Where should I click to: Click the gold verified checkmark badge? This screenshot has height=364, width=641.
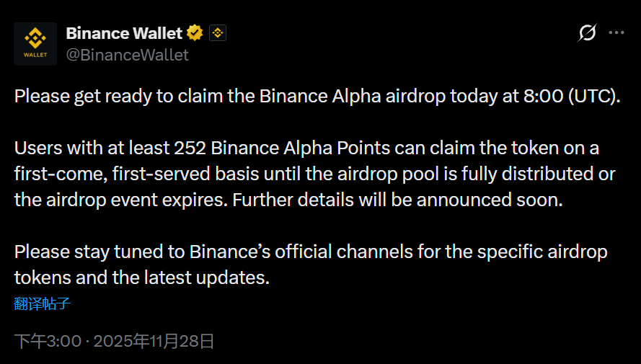(x=195, y=33)
